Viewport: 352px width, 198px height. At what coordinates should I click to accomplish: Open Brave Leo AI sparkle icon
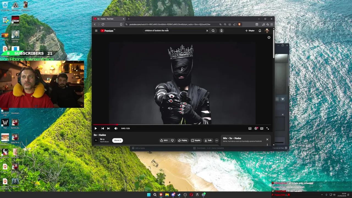(x=267, y=24)
